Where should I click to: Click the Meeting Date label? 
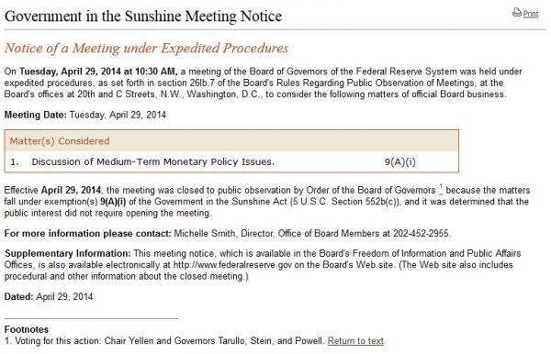[36, 115]
